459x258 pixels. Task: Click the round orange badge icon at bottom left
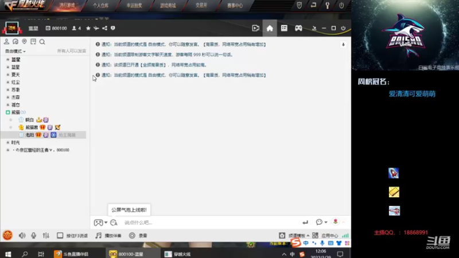(7, 235)
